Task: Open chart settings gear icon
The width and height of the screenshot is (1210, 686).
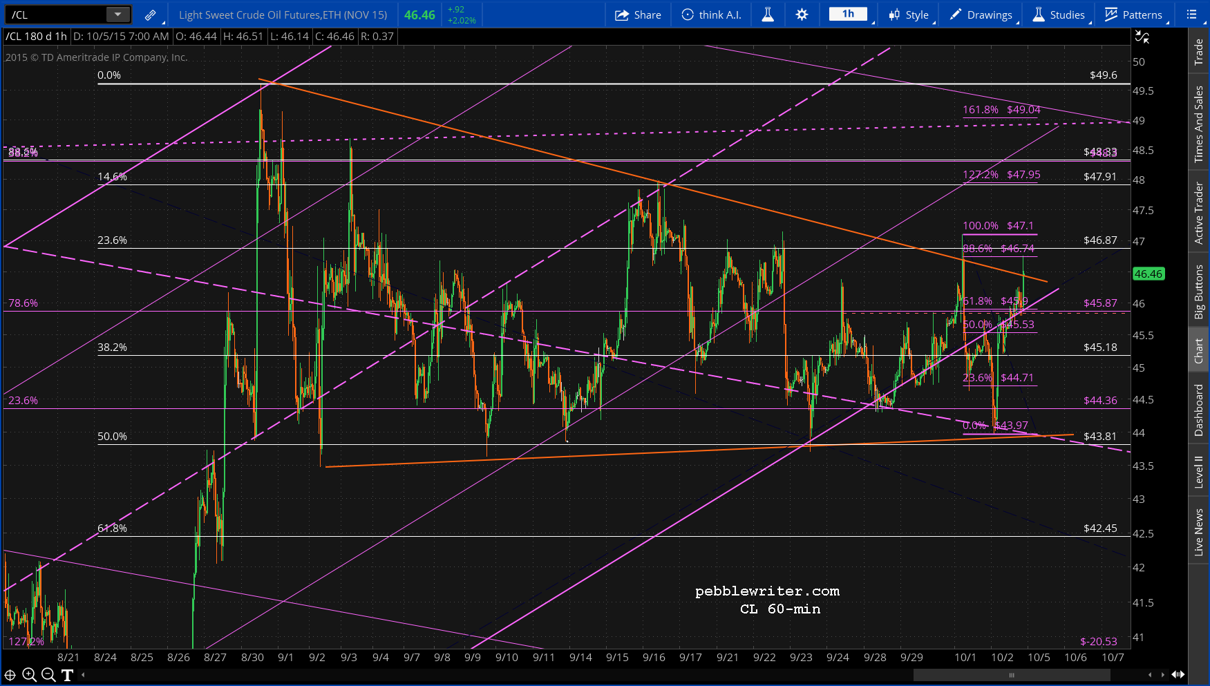Action: pos(802,15)
